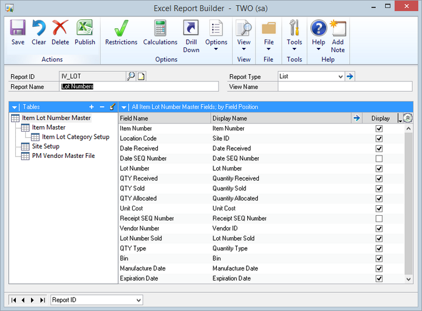Open the note icon beside Report ID
The width and height of the screenshot is (422, 311).
pos(141,77)
